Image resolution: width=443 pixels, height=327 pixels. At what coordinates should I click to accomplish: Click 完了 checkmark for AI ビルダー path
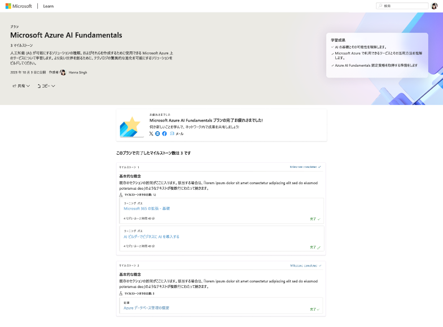pyautogui.click(x=315, y=247)
